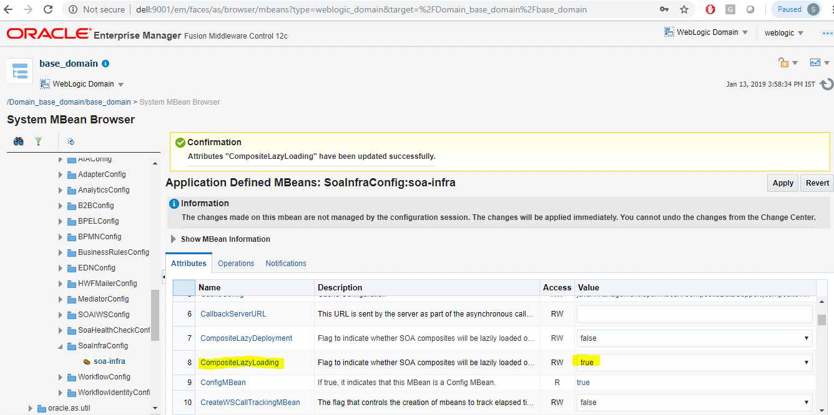Open the lock menu icon at right
The image size is (834, 415).
[x=787, y=62]
